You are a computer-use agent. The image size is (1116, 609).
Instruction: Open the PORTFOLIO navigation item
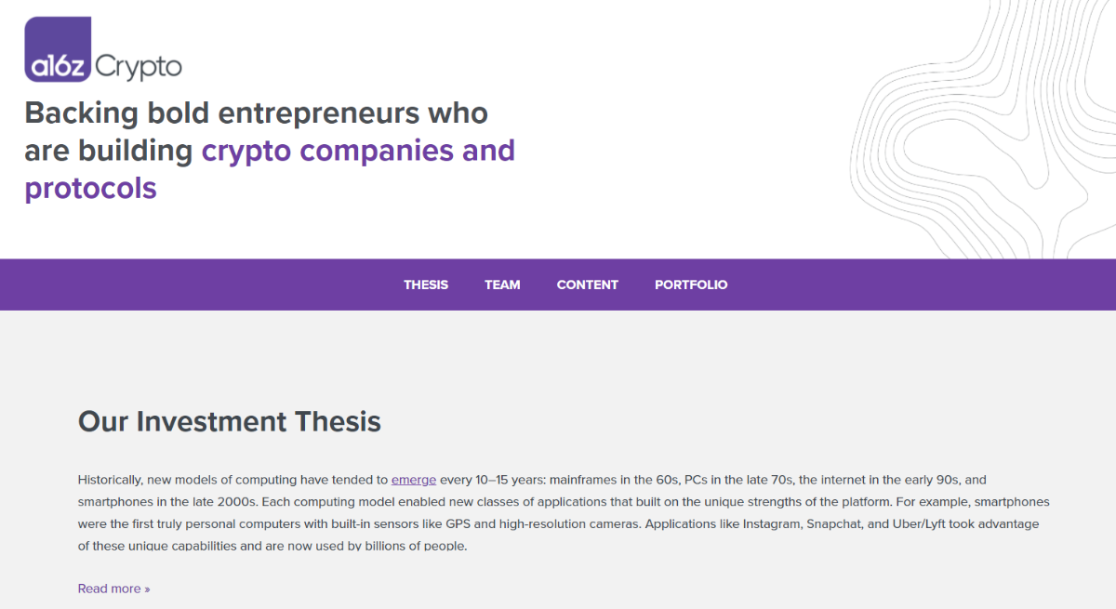691,285
